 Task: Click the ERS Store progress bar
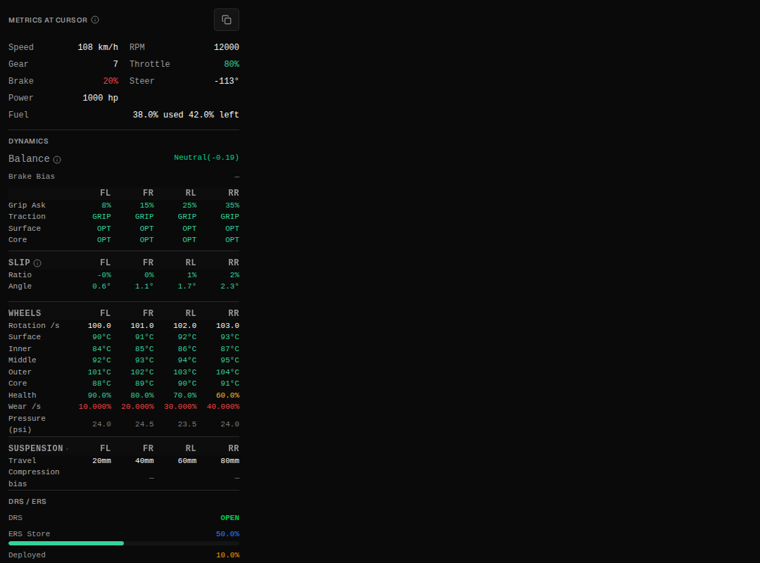coord(124,543)
